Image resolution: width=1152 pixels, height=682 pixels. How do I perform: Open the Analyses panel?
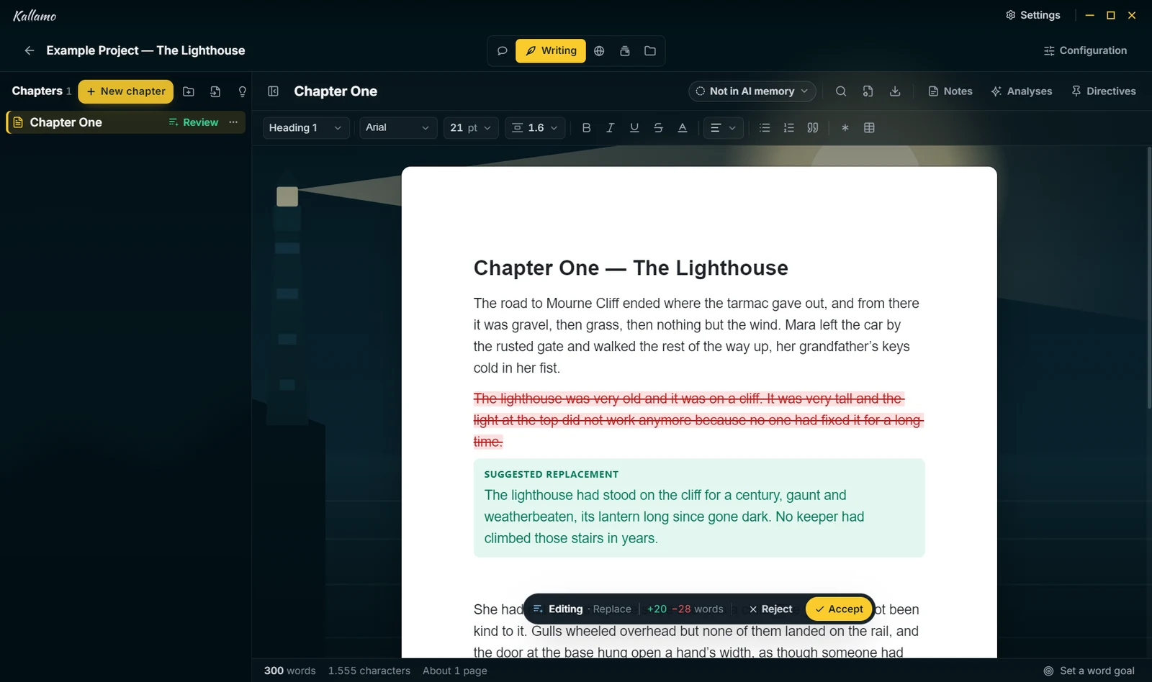tap(1022, 91)
